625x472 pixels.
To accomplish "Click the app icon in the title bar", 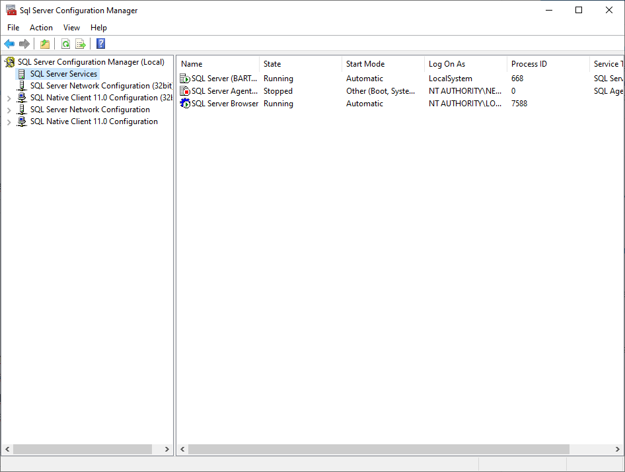I will 11,10.
